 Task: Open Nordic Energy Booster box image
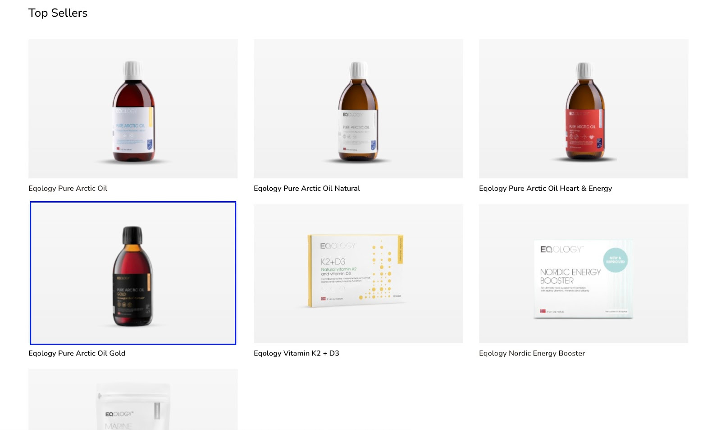pos(584,273)
